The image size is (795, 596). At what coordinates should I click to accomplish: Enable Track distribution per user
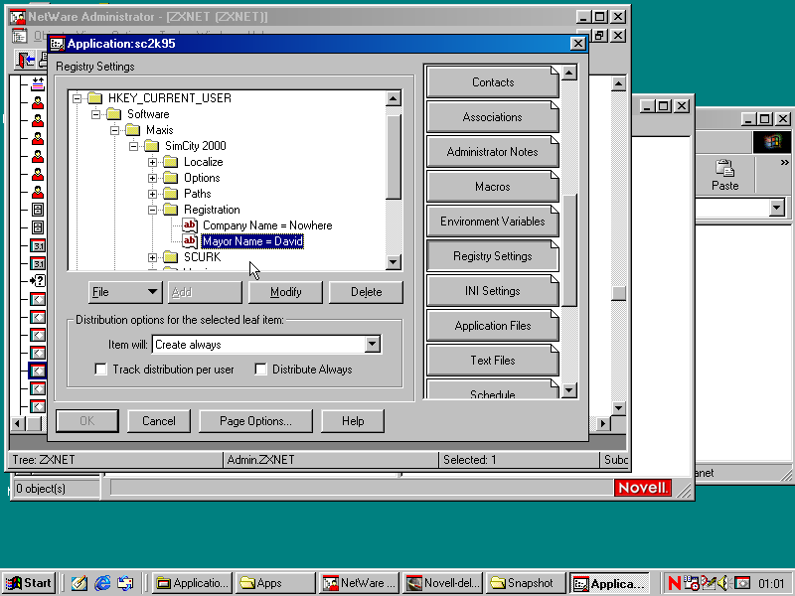coord(101,369)
